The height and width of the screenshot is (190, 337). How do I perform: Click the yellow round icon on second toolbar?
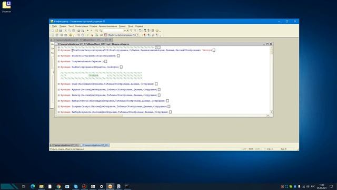(x=70, y=35)
